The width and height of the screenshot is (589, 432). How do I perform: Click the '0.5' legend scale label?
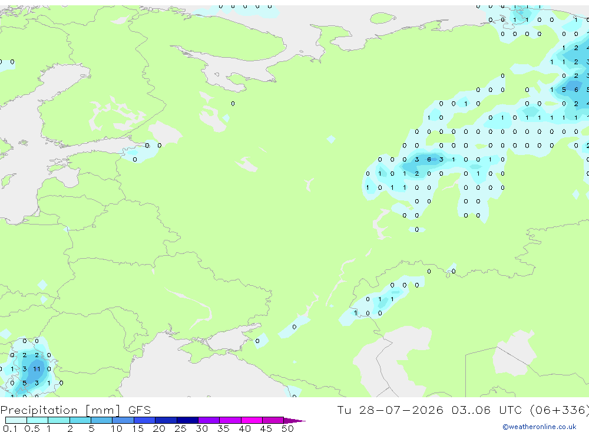point(32,428)
